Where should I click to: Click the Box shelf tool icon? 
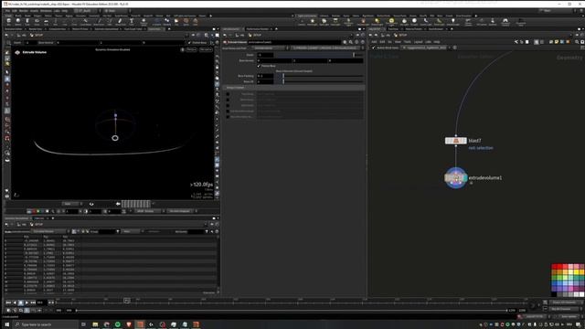coord(9,22)
